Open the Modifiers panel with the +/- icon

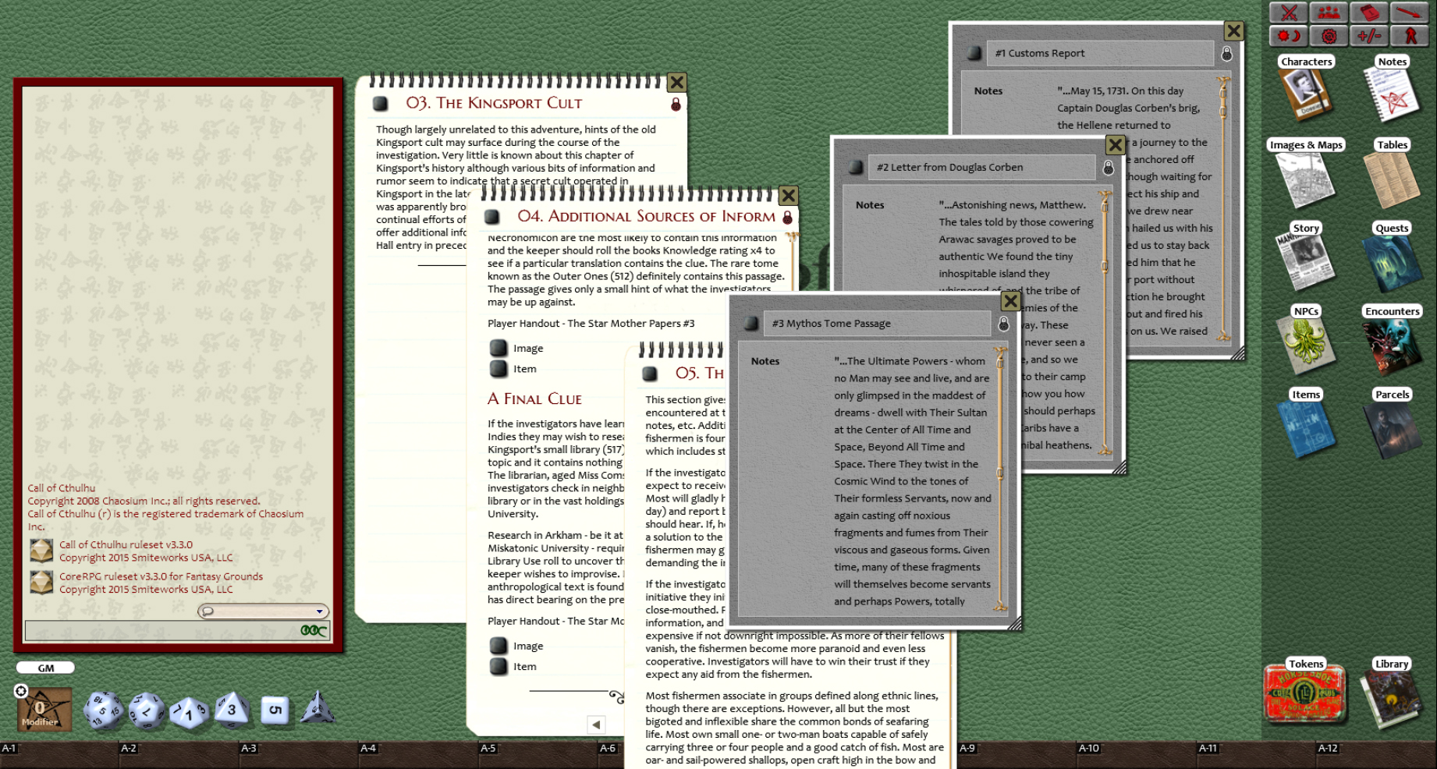[x=1370, y=35]
